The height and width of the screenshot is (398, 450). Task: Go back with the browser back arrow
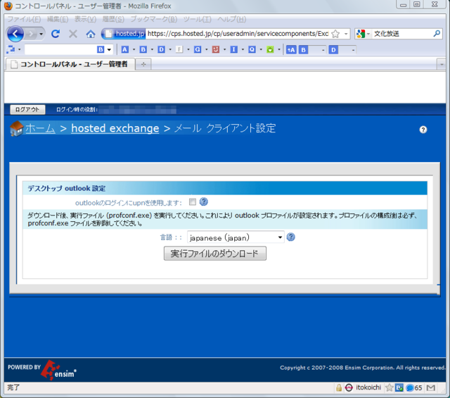(15, 34)
